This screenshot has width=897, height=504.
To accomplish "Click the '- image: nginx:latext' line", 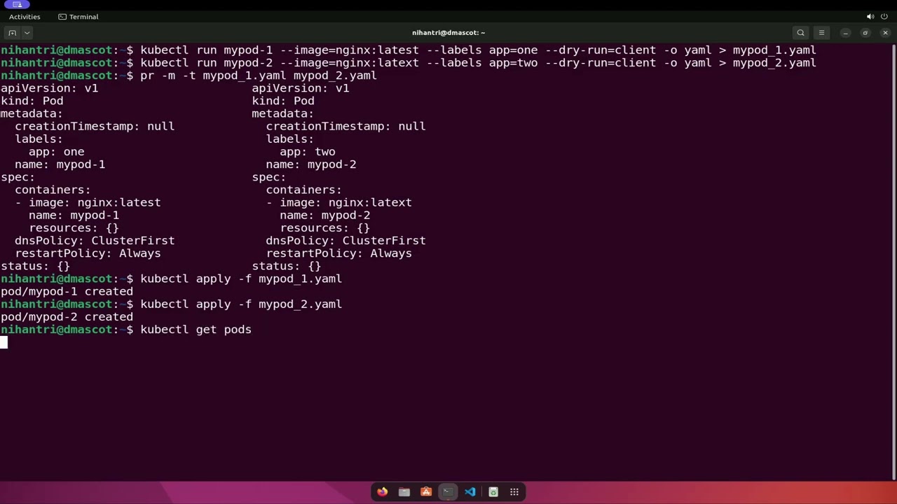I will pyautogui.click(x=338, y=202).
